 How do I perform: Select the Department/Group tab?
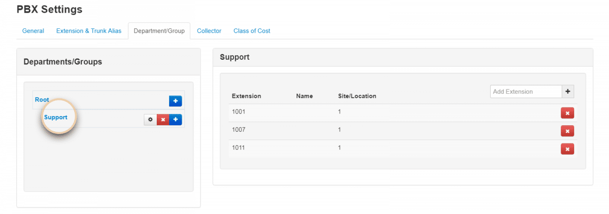pyautogui.click(x=159, y=31)
